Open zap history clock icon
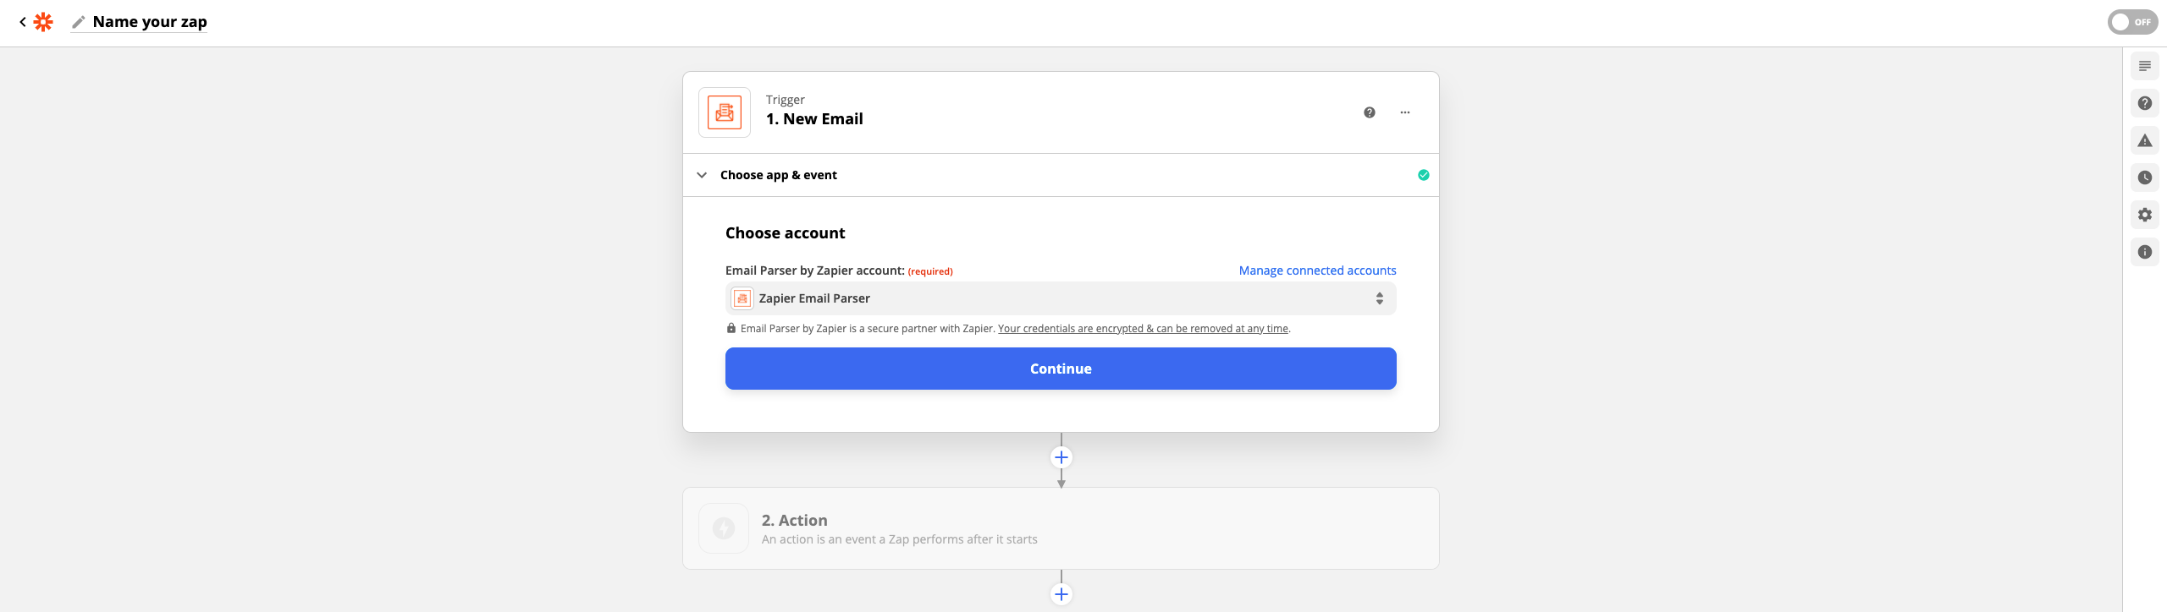Viewport: 2167px width, 612px height. (x=2144, y=178)
